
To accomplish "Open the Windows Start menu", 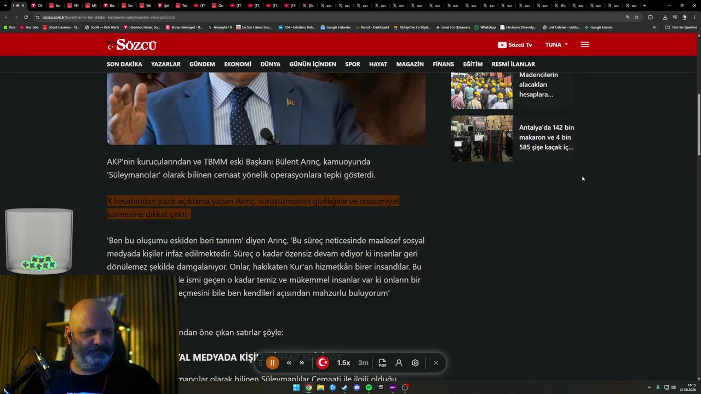I will click(296, 387).
